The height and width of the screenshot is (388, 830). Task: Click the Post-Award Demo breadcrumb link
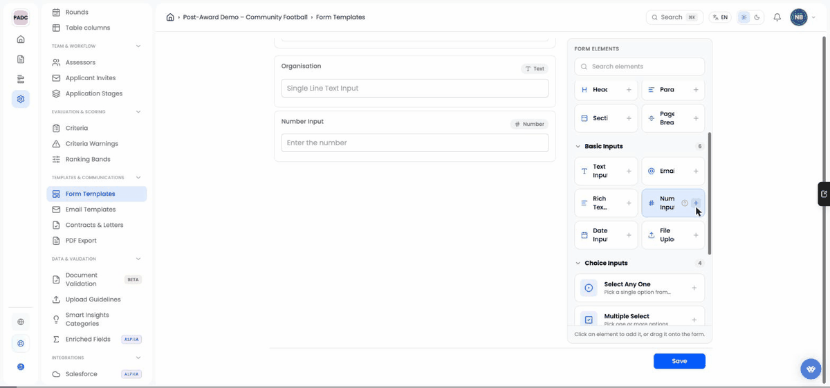245,17
